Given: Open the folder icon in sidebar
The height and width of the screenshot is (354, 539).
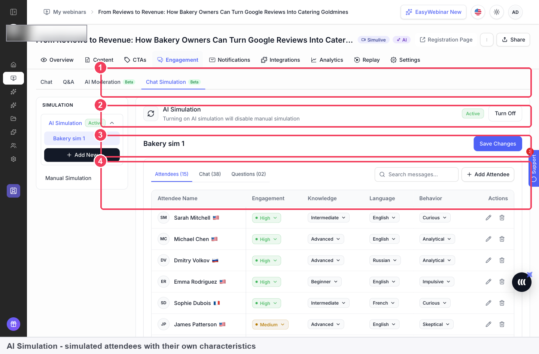Looking at the screenshot, I should click(x=13, y=119).
